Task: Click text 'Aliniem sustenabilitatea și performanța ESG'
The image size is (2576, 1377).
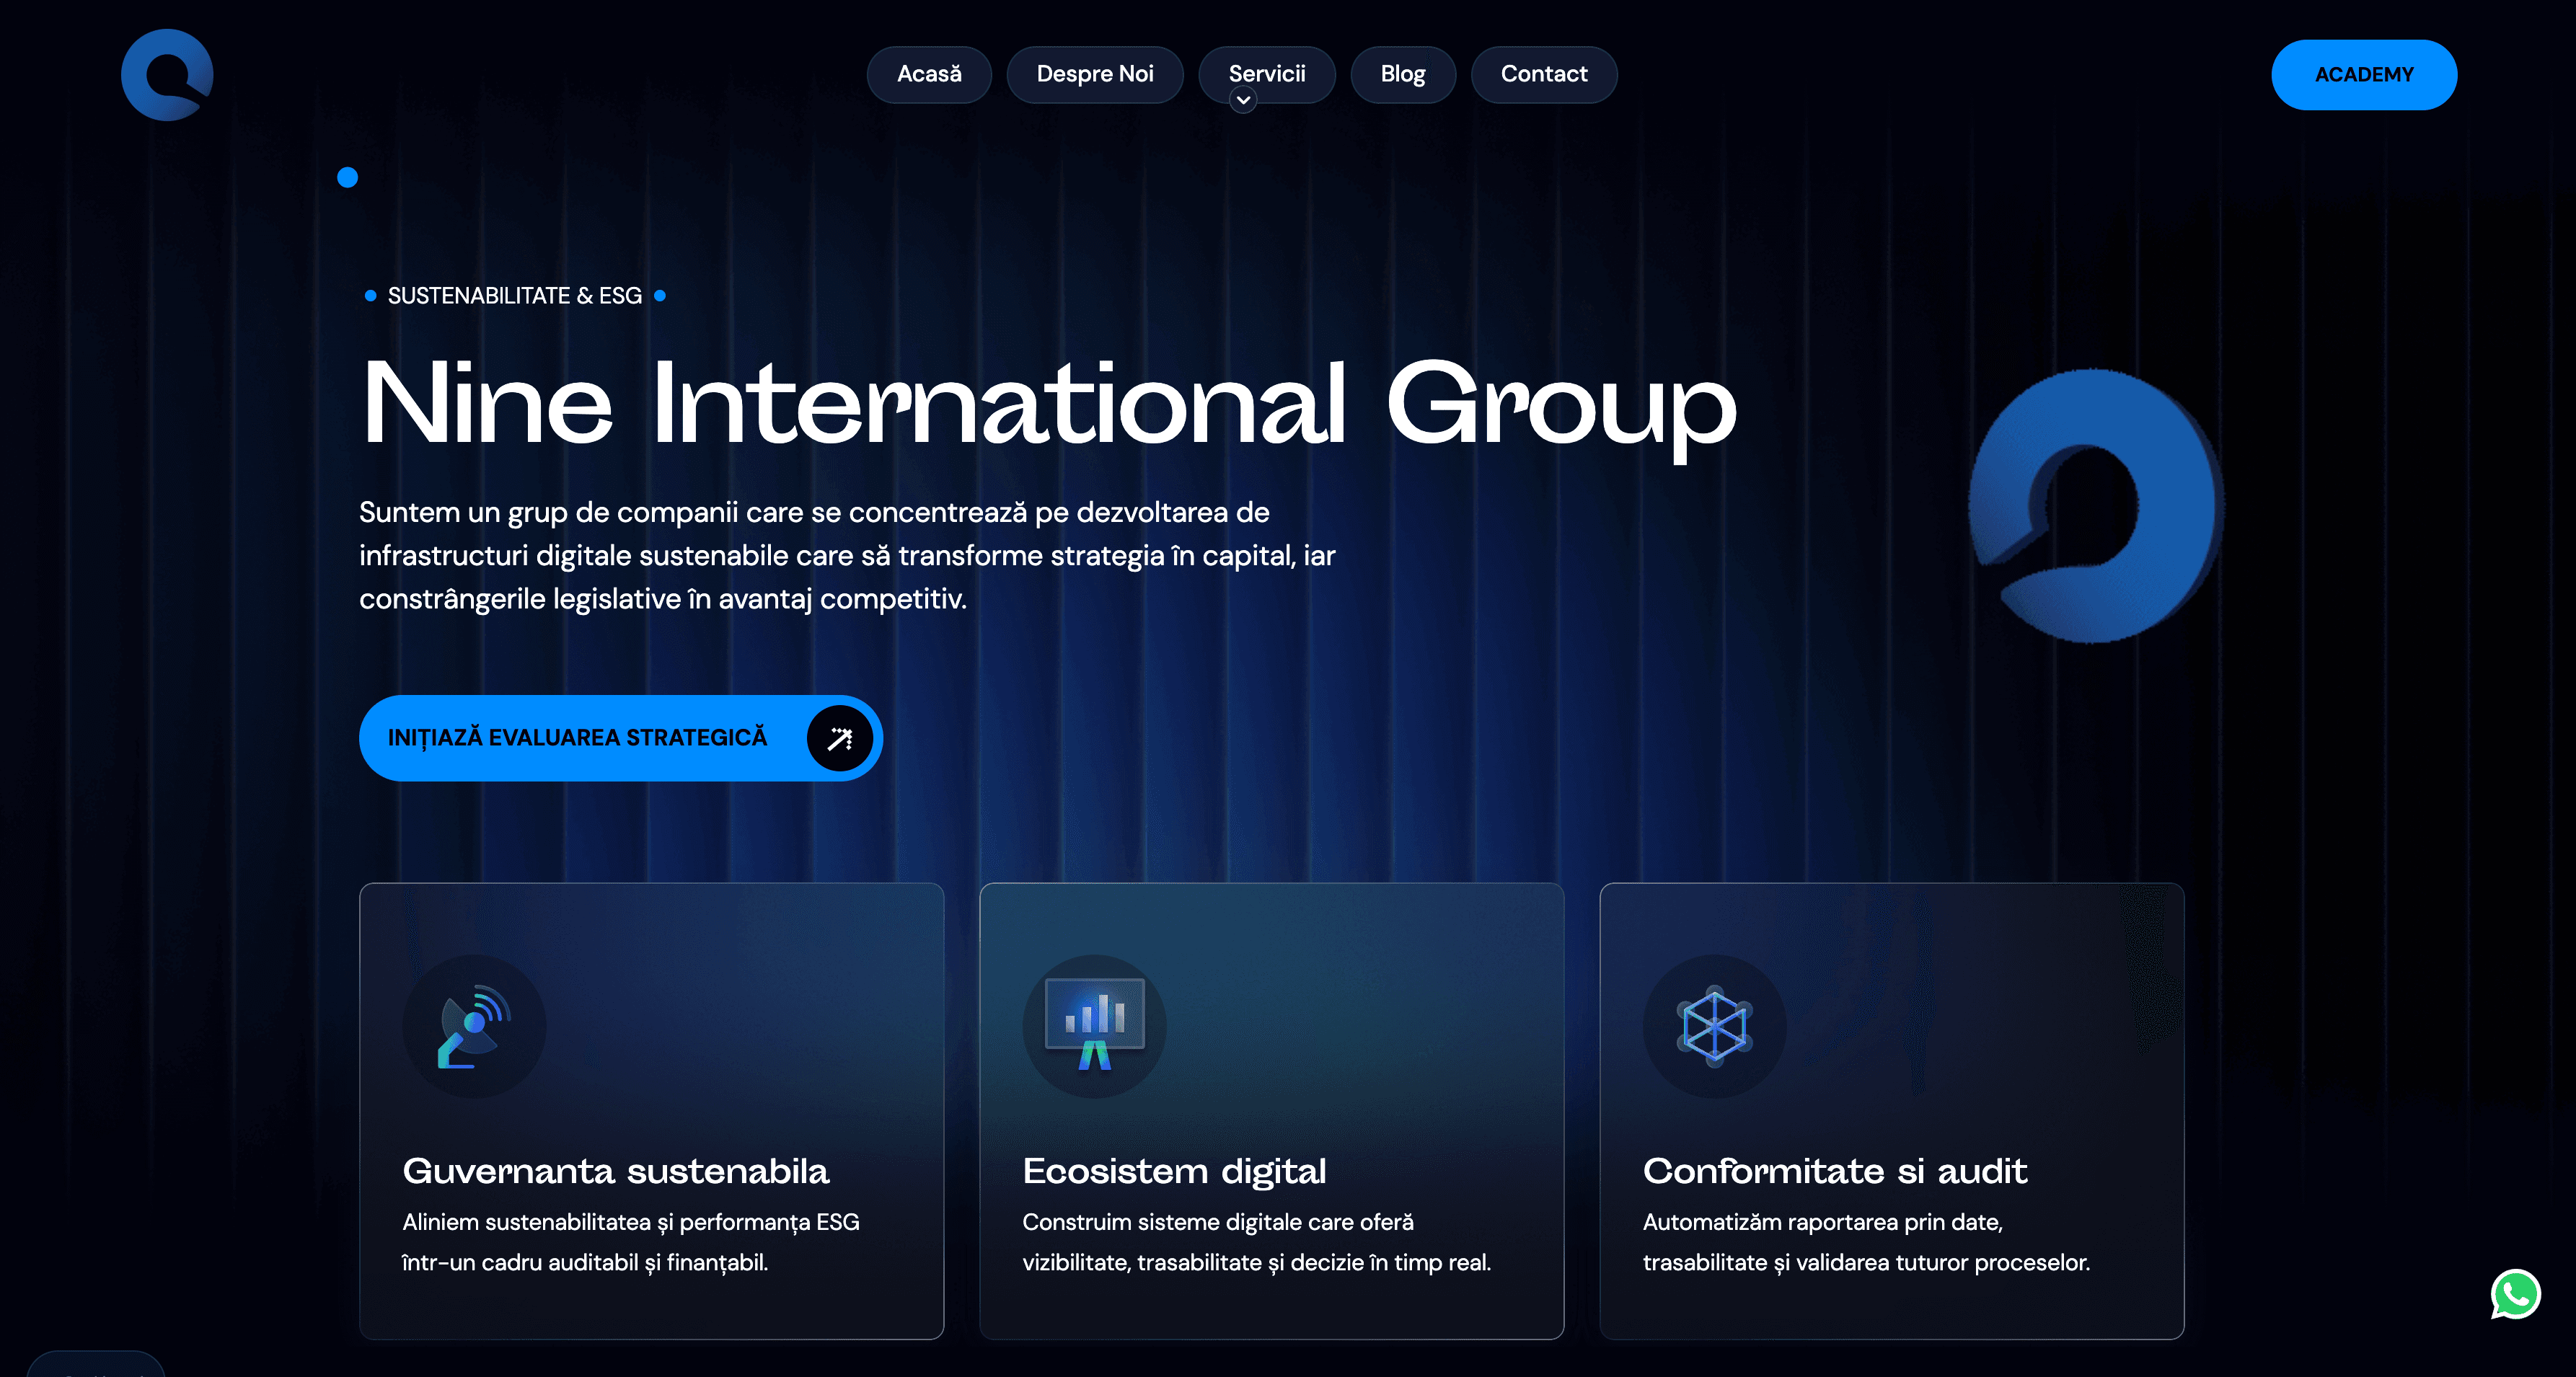Action: click(631, 1222)
